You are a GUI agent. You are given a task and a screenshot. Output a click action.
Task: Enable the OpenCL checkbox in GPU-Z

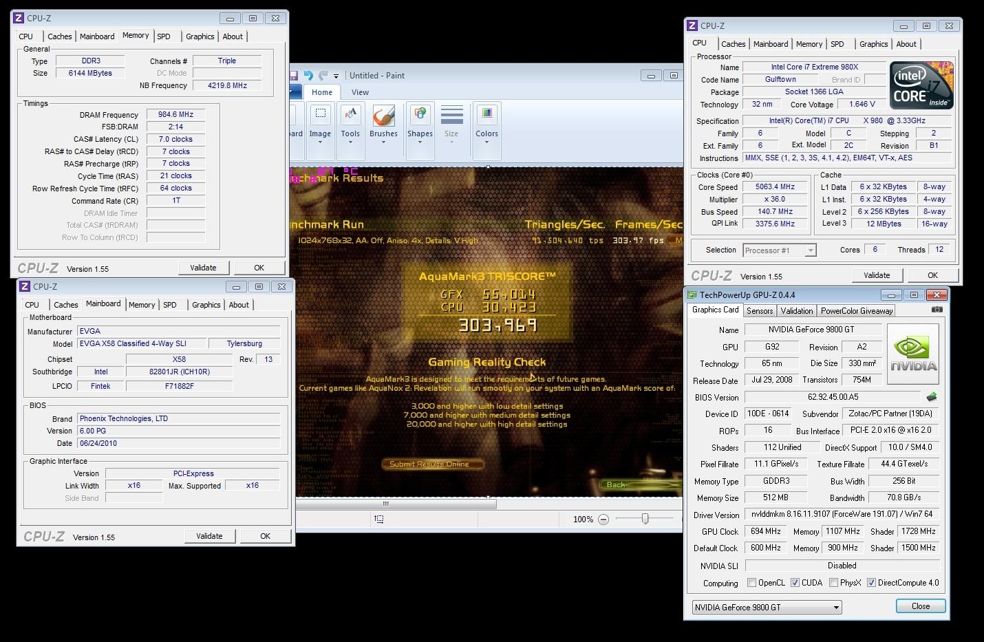[x=751, y=583]
